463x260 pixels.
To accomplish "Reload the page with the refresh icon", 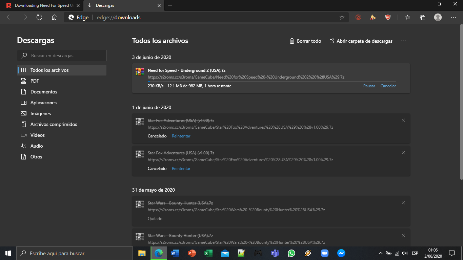I will pyautogui.click(x=39, y=17).
